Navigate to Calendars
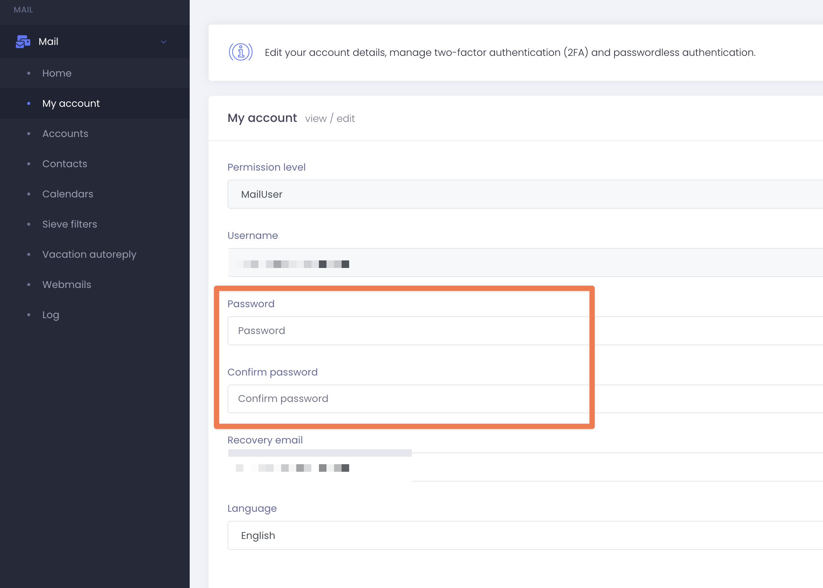The height and width of the screenshot is (588, 823). coord(68,194)
